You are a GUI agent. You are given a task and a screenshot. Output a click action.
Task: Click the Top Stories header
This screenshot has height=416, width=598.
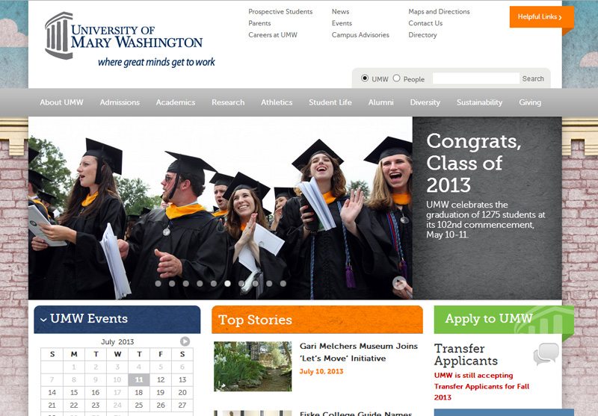click(x=317, y=320)
